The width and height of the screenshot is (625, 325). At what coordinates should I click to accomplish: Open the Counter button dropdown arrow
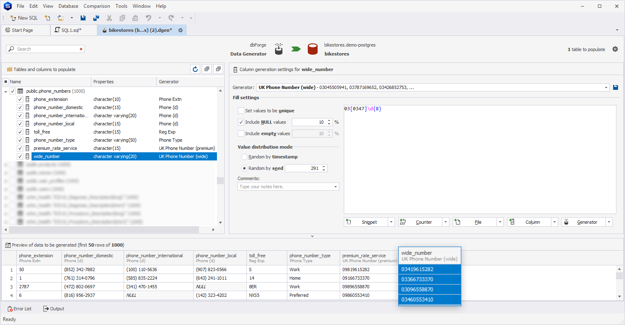tap(446, 222)
